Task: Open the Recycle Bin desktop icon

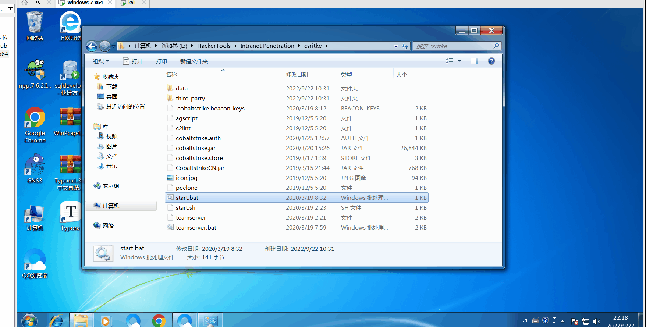Action: (x=35, y=26)
